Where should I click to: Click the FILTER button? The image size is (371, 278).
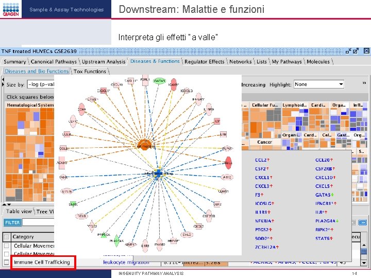(12, 222)
